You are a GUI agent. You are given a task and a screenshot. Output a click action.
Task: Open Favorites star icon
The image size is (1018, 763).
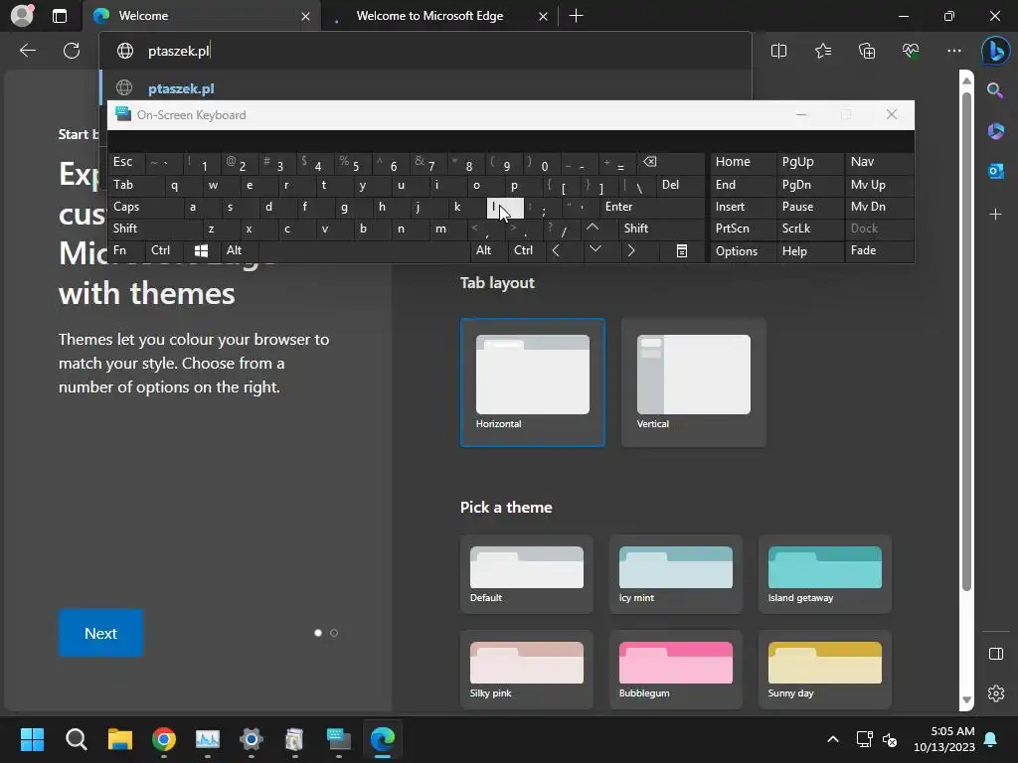(x=822, y=51)
